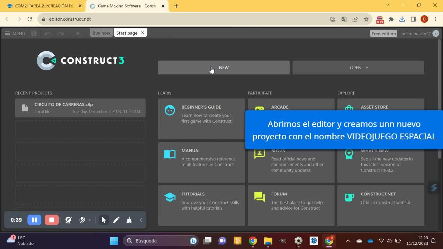Open the Tutorials graduation cap card
The width and height of the screenshot is (443, 249).
point(201,205)
